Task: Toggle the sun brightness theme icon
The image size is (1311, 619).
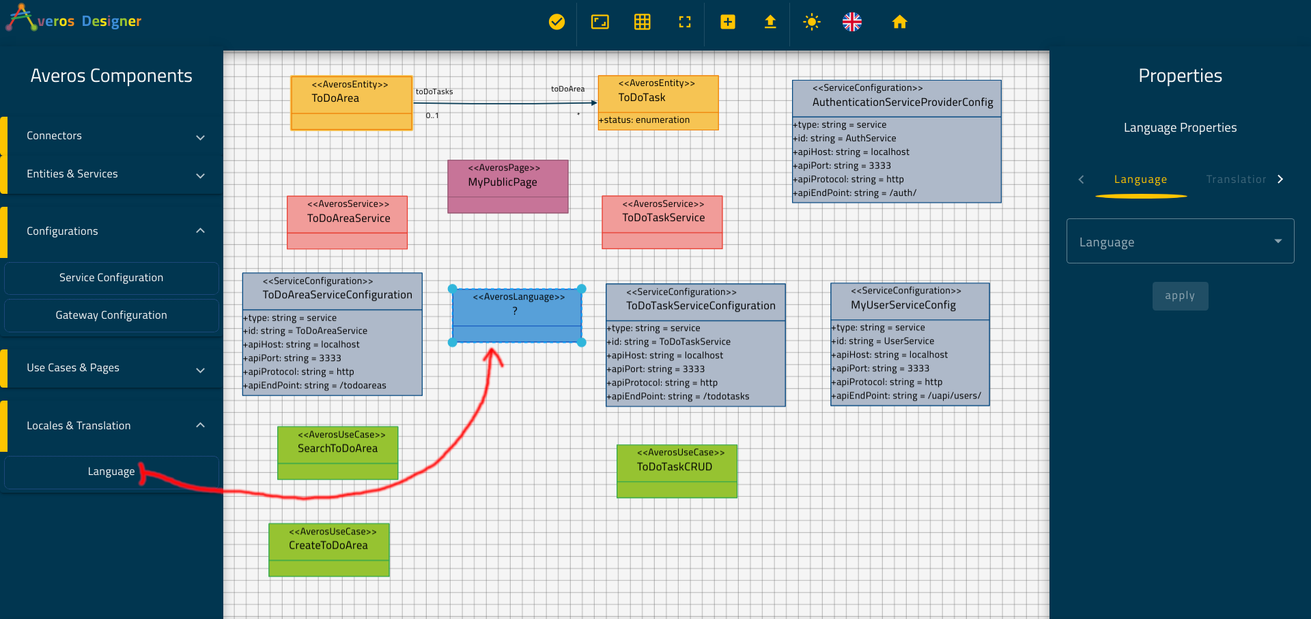Action: click(811, 22)
